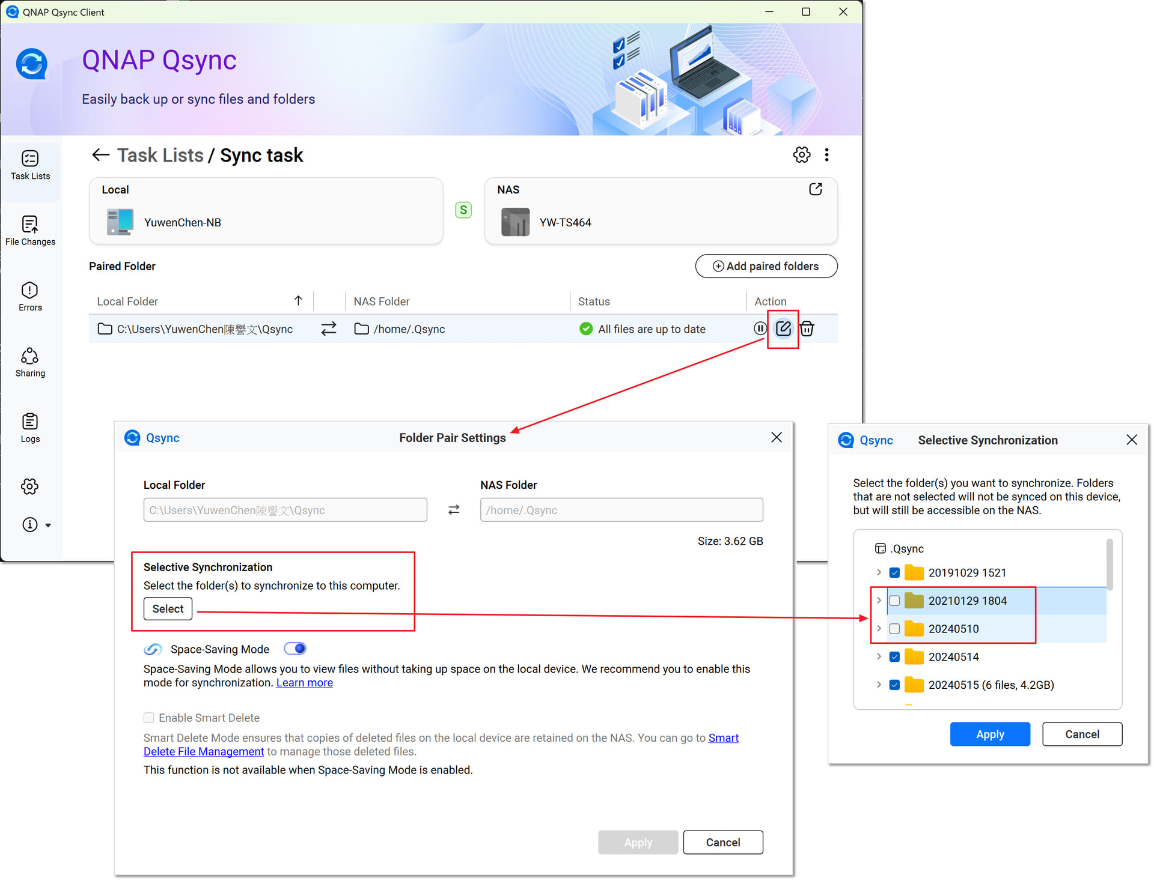Open the three-dot more options menu
1154x884 pixels.
[x=826, y=155]
